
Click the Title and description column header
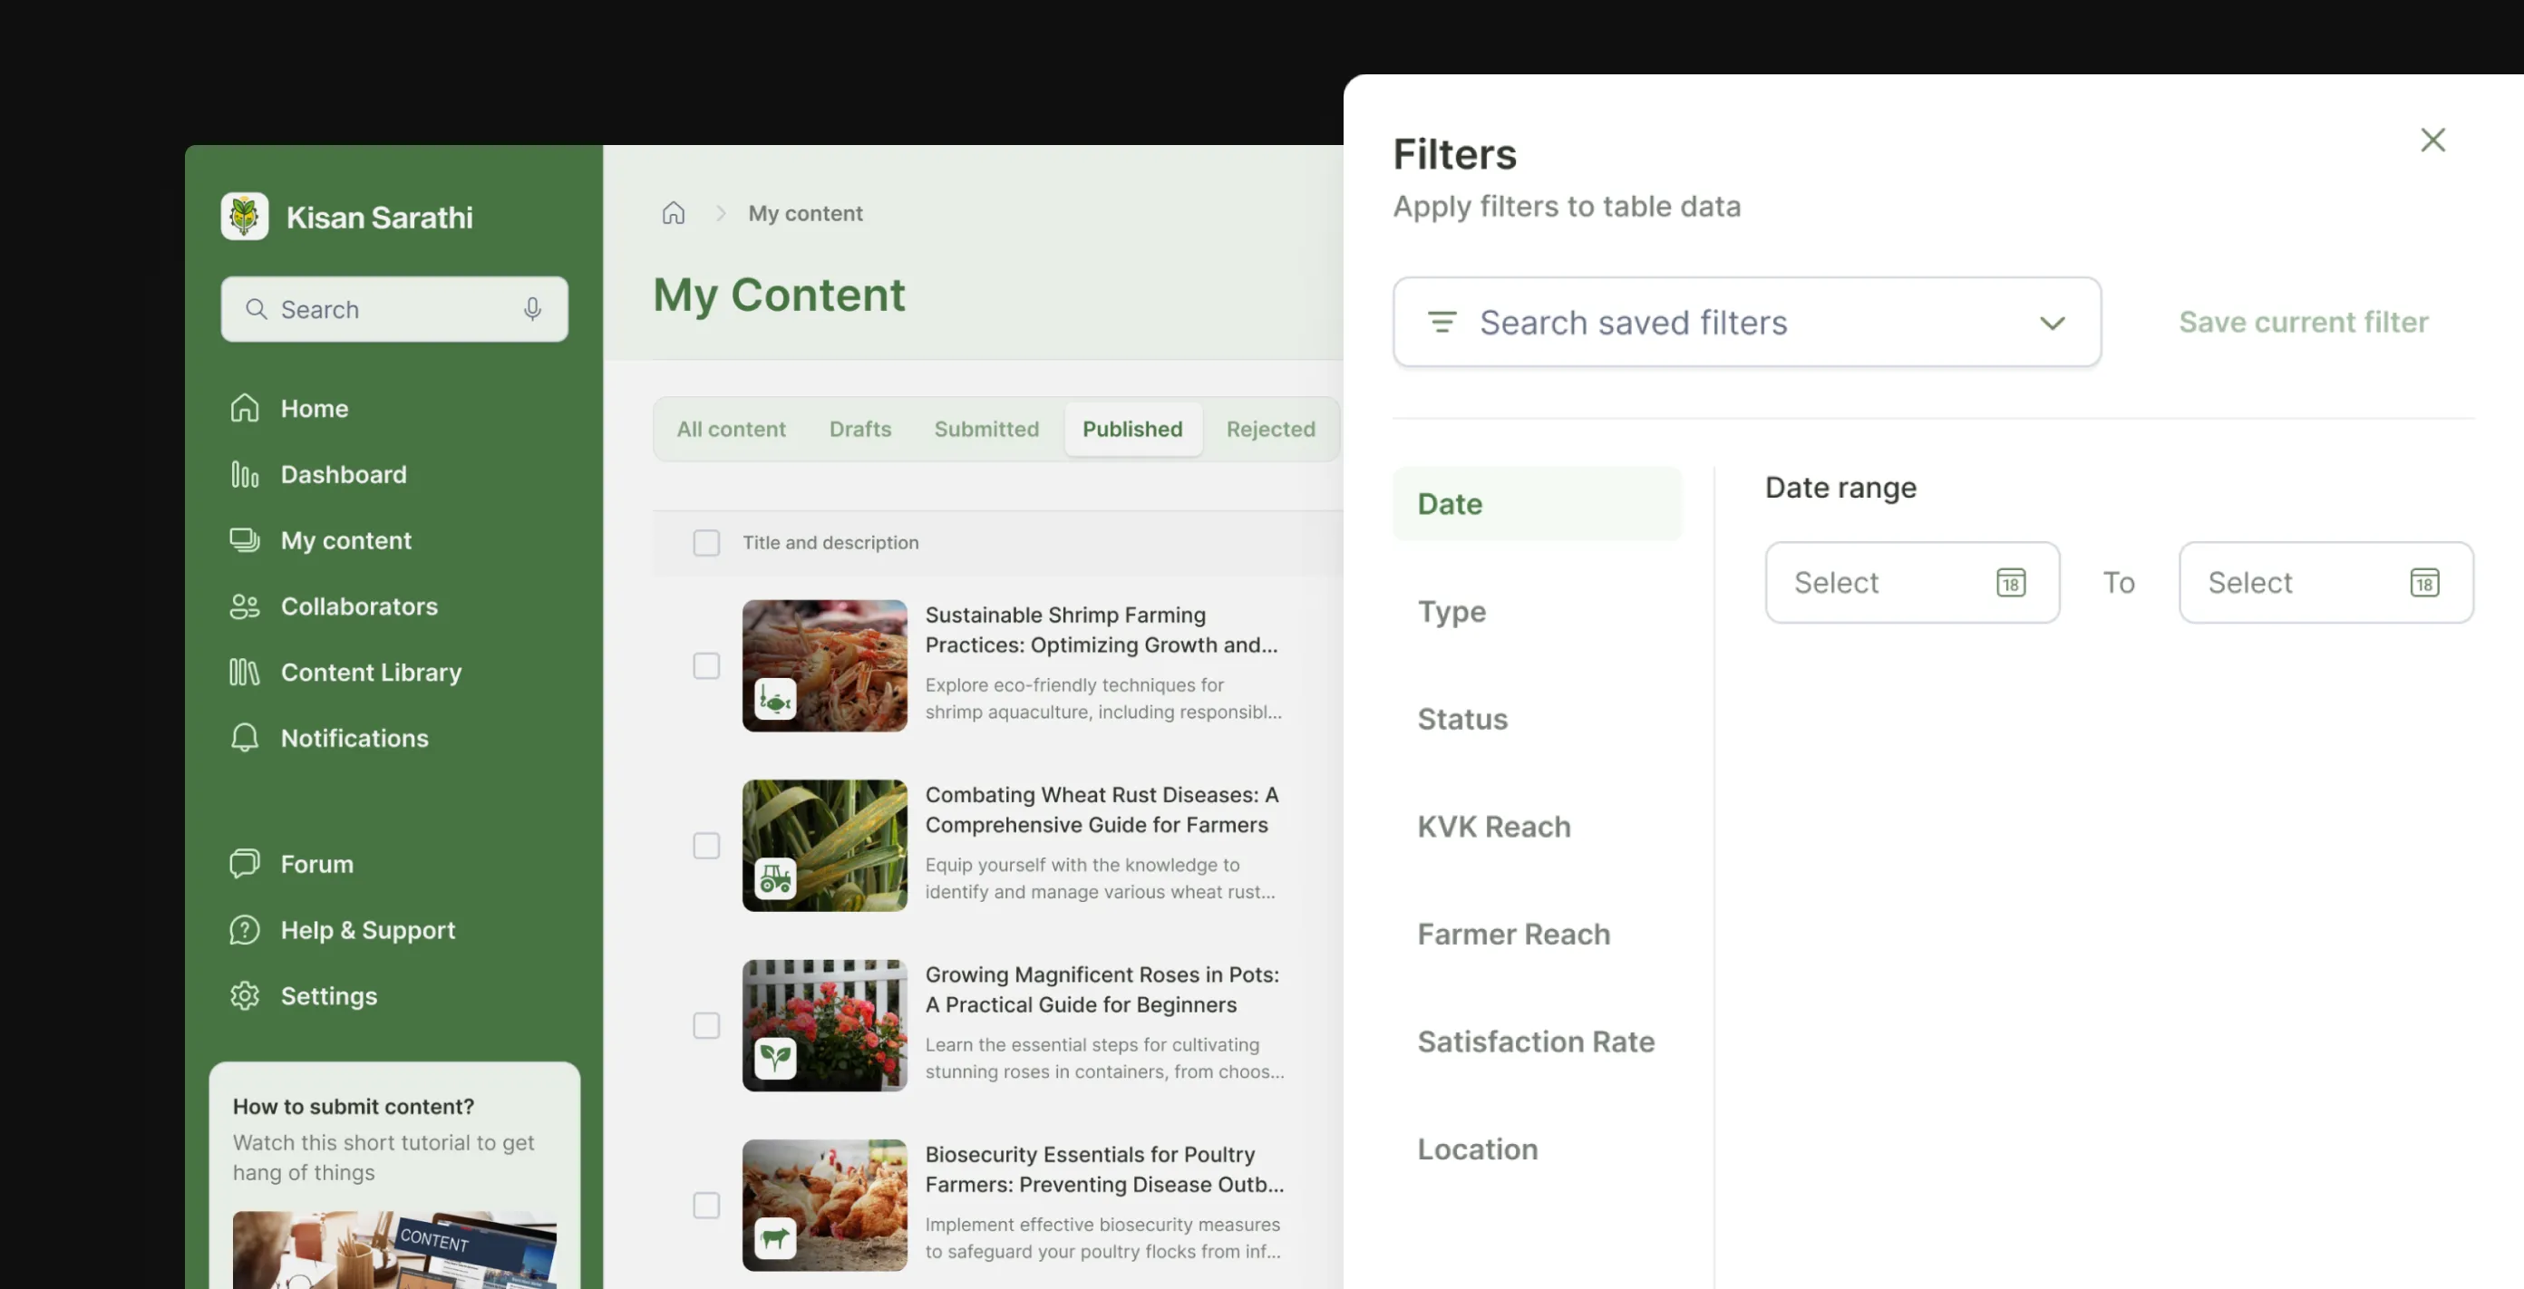click(x=830, y=543)
